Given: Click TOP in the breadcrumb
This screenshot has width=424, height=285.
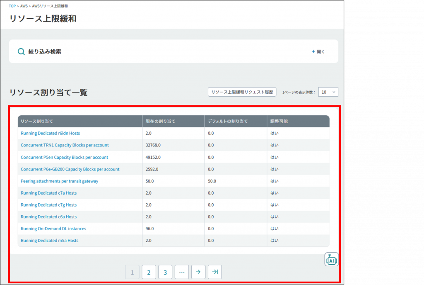Looking at the screenshot, I should [x=12, y=6].
